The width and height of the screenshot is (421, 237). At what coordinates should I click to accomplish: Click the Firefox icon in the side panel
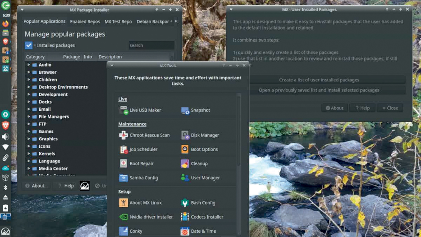[x=5, y=24]
